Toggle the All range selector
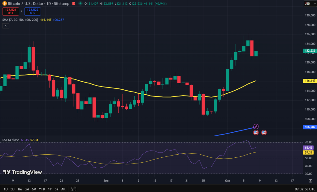317x192 pixels. (63, 189)
